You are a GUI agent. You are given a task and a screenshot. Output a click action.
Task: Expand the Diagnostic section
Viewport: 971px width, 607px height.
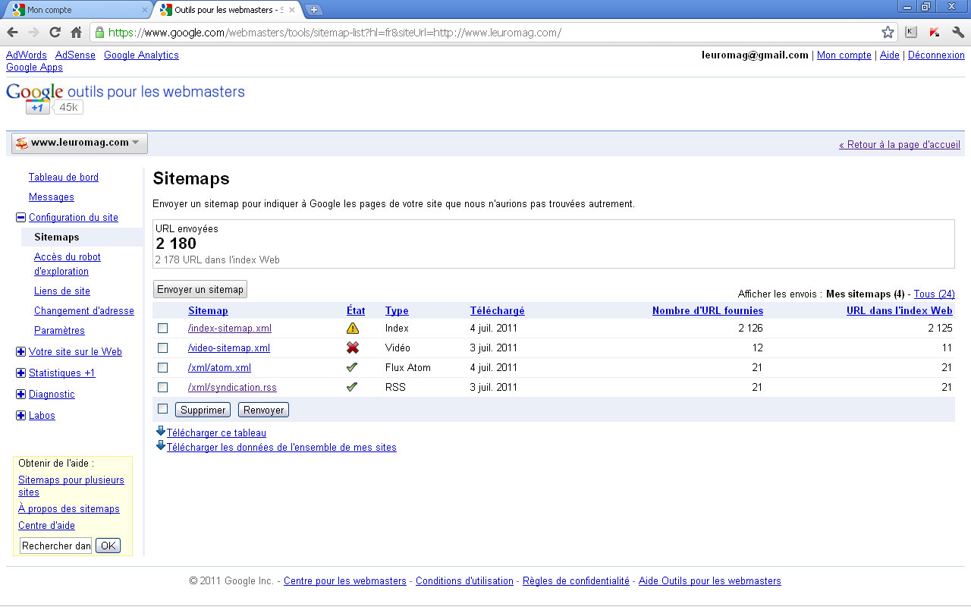tap(20, 395)
